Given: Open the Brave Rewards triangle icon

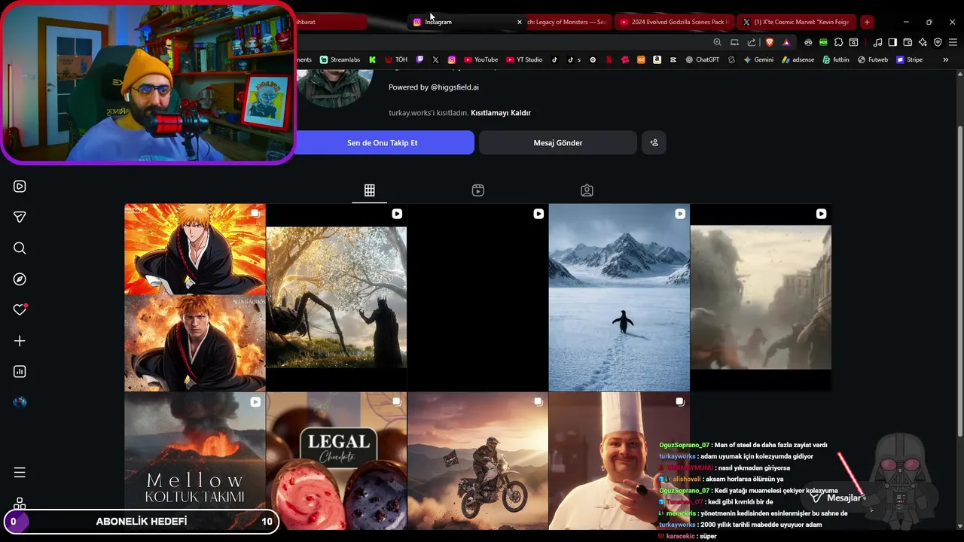Looking at the screenshot, I should click(x=786, y=42).
